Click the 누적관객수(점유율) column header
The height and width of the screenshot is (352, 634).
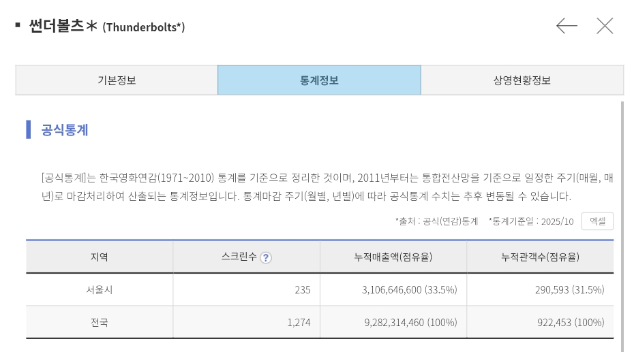pos(540,257)
